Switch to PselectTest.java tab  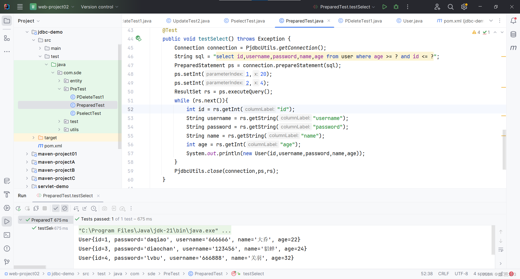[245, 21]
